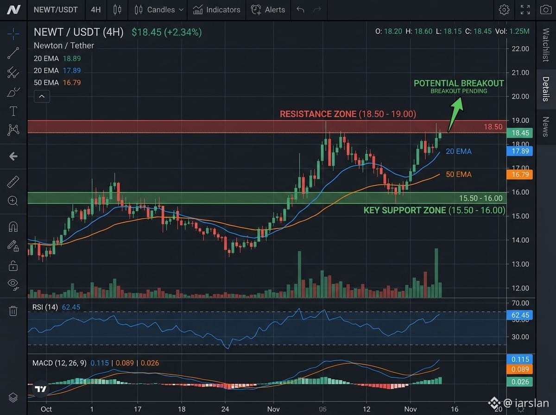The height and width of the screenshot is (415, 556).
Task: Toggle lock all drawings
Action: click(x=13, y=265)
